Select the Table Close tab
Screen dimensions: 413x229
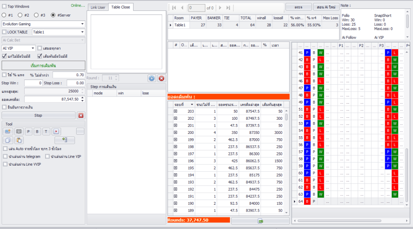coord(121,7)
